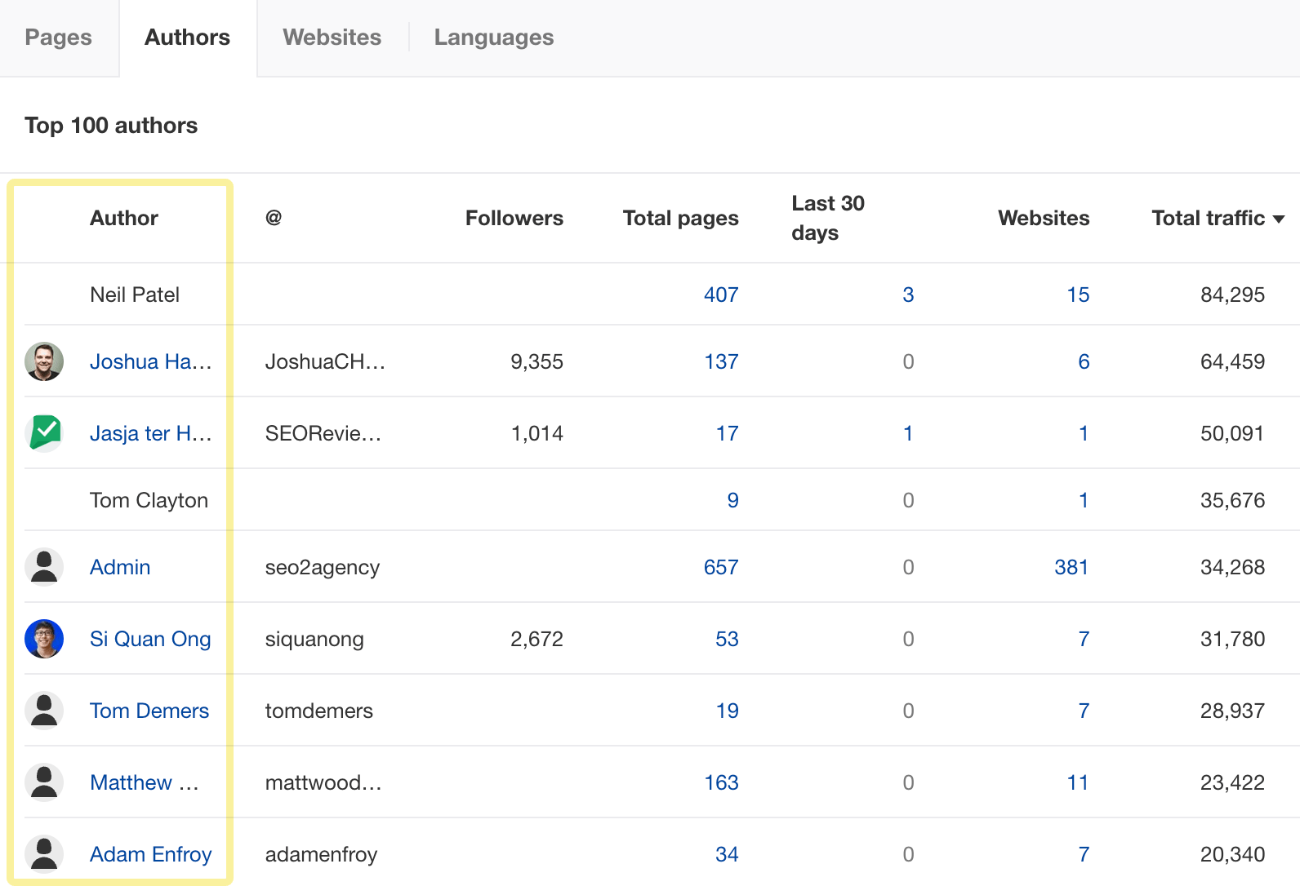Viewport: 1300px width, 886px height.
Task: Open Tom Demers author link
Action: click(x=149, y=711)
